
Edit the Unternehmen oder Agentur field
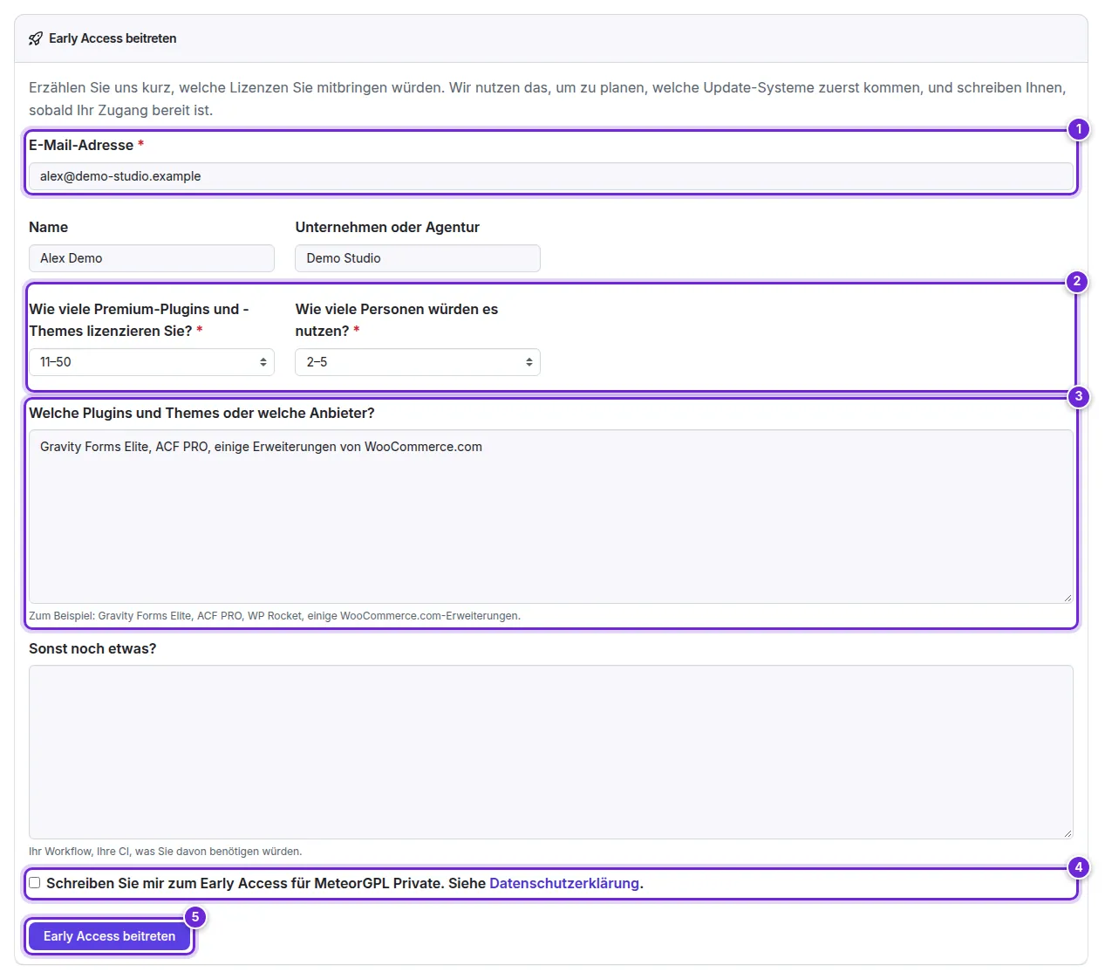(x=418, y=258)
